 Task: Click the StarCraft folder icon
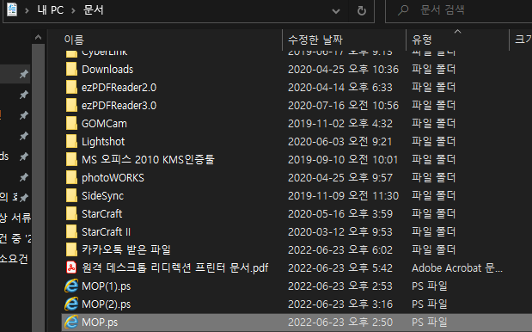(x=71, y=213)
